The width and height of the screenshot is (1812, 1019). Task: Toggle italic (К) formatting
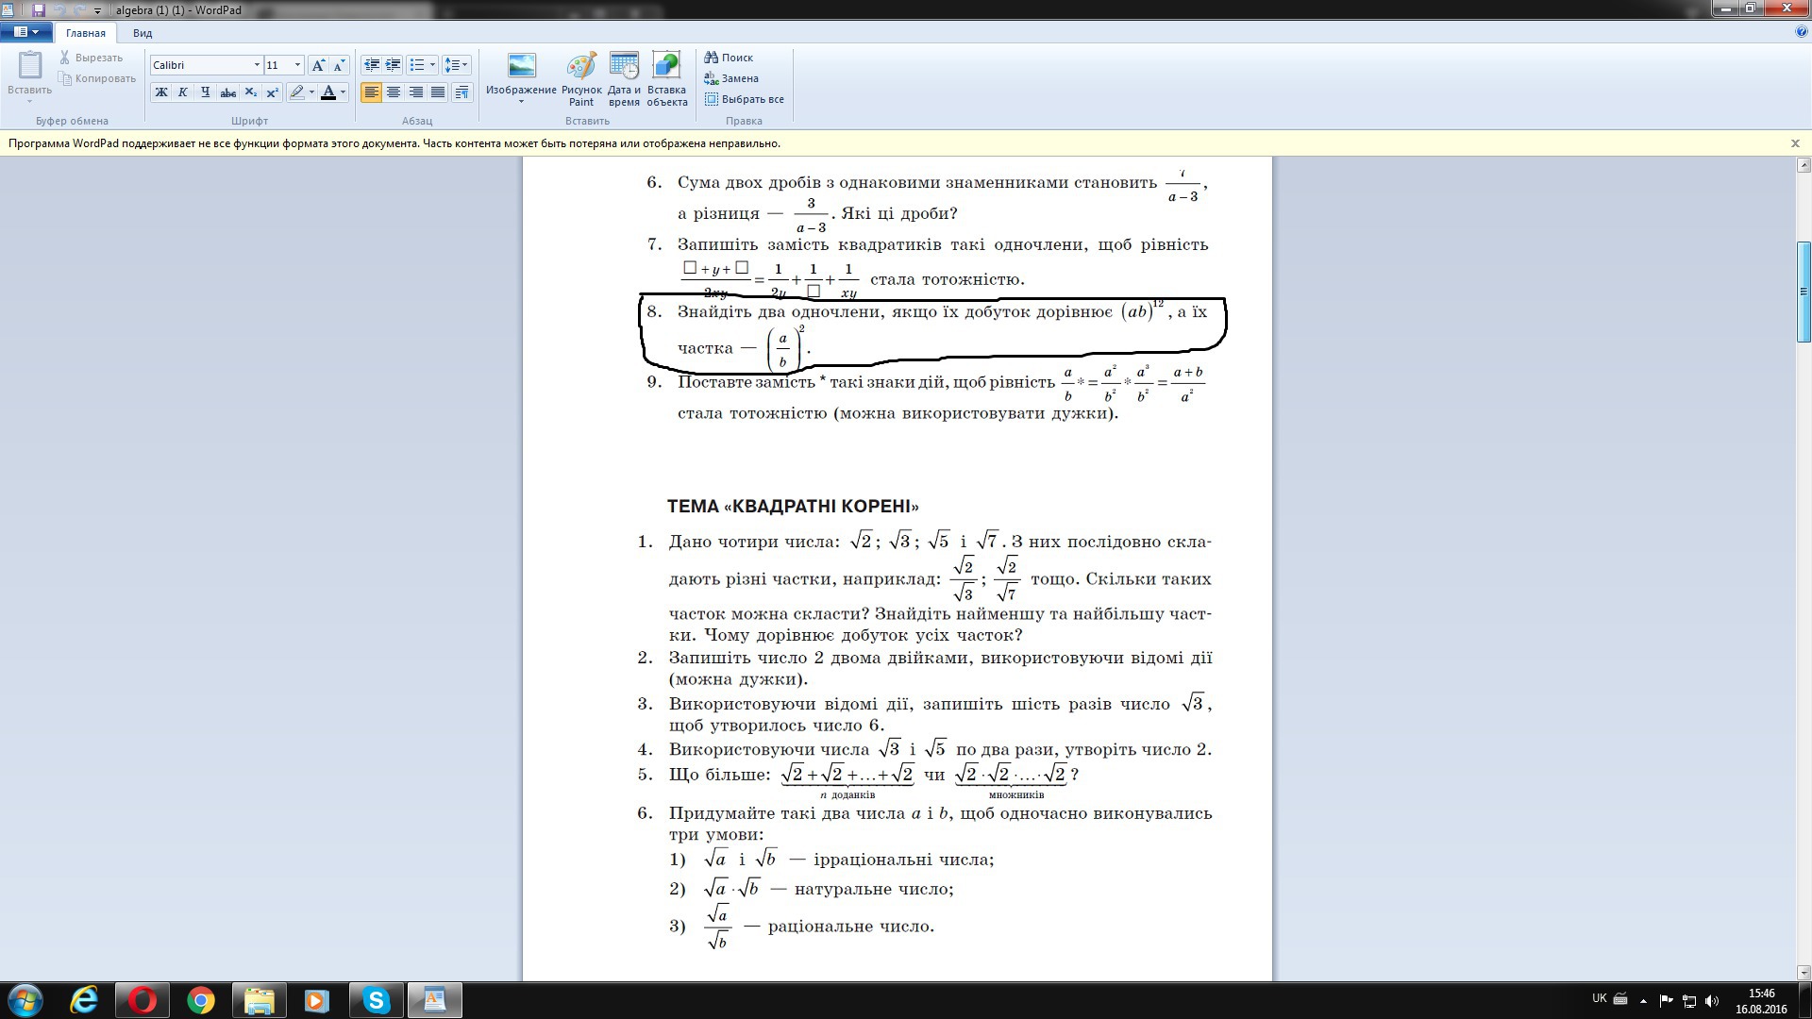click(183, 92)
